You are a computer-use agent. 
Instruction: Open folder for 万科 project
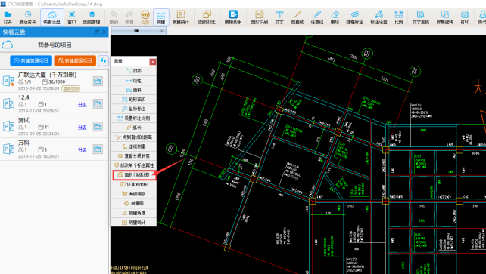tap(98, 149)
